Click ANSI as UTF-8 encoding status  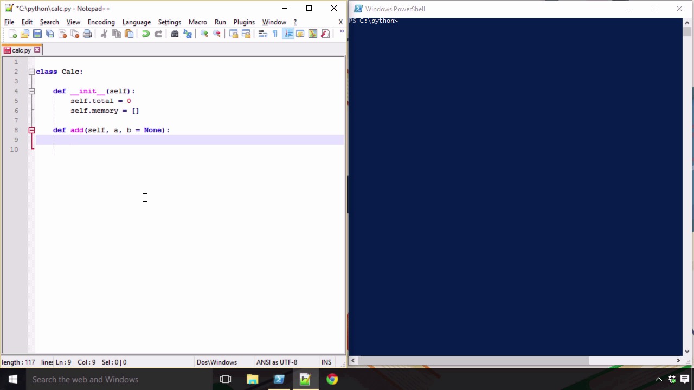[277, 362]
